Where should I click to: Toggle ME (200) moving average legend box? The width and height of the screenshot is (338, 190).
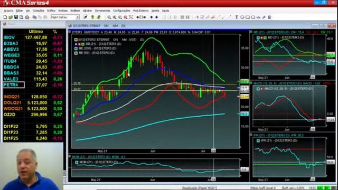point(76,49)
